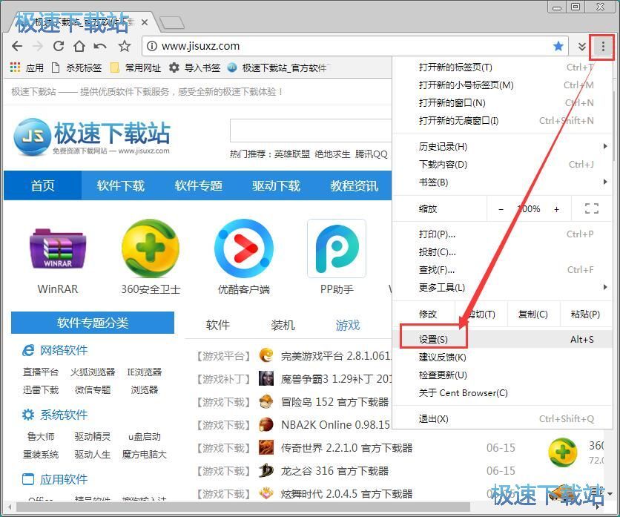Viewport: 620px width, 517px height.
Task: Click the undo closed tab arrow icon
Action: pos(100,47)
